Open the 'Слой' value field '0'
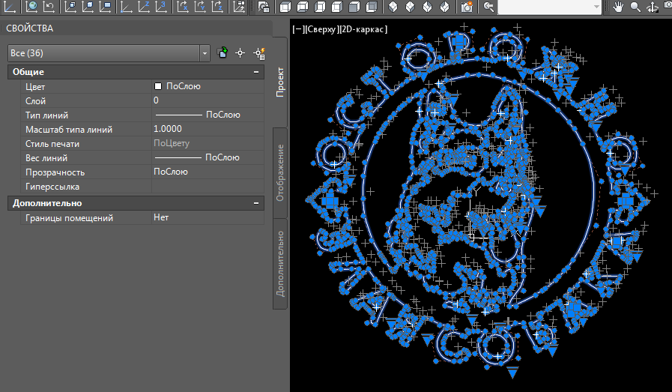Image resolution: width=672 pixels, height=392 pixels. (x=208, y=100)
